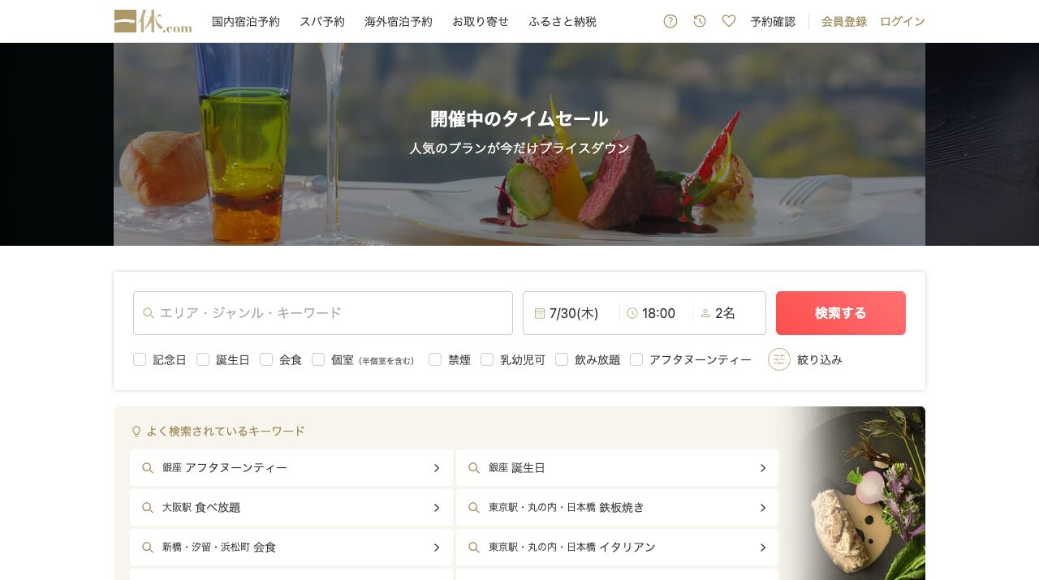The width and height of the screenshot is (1039, 580).
Task: Enable the 会食 checkbox
Action: [266, 359]
